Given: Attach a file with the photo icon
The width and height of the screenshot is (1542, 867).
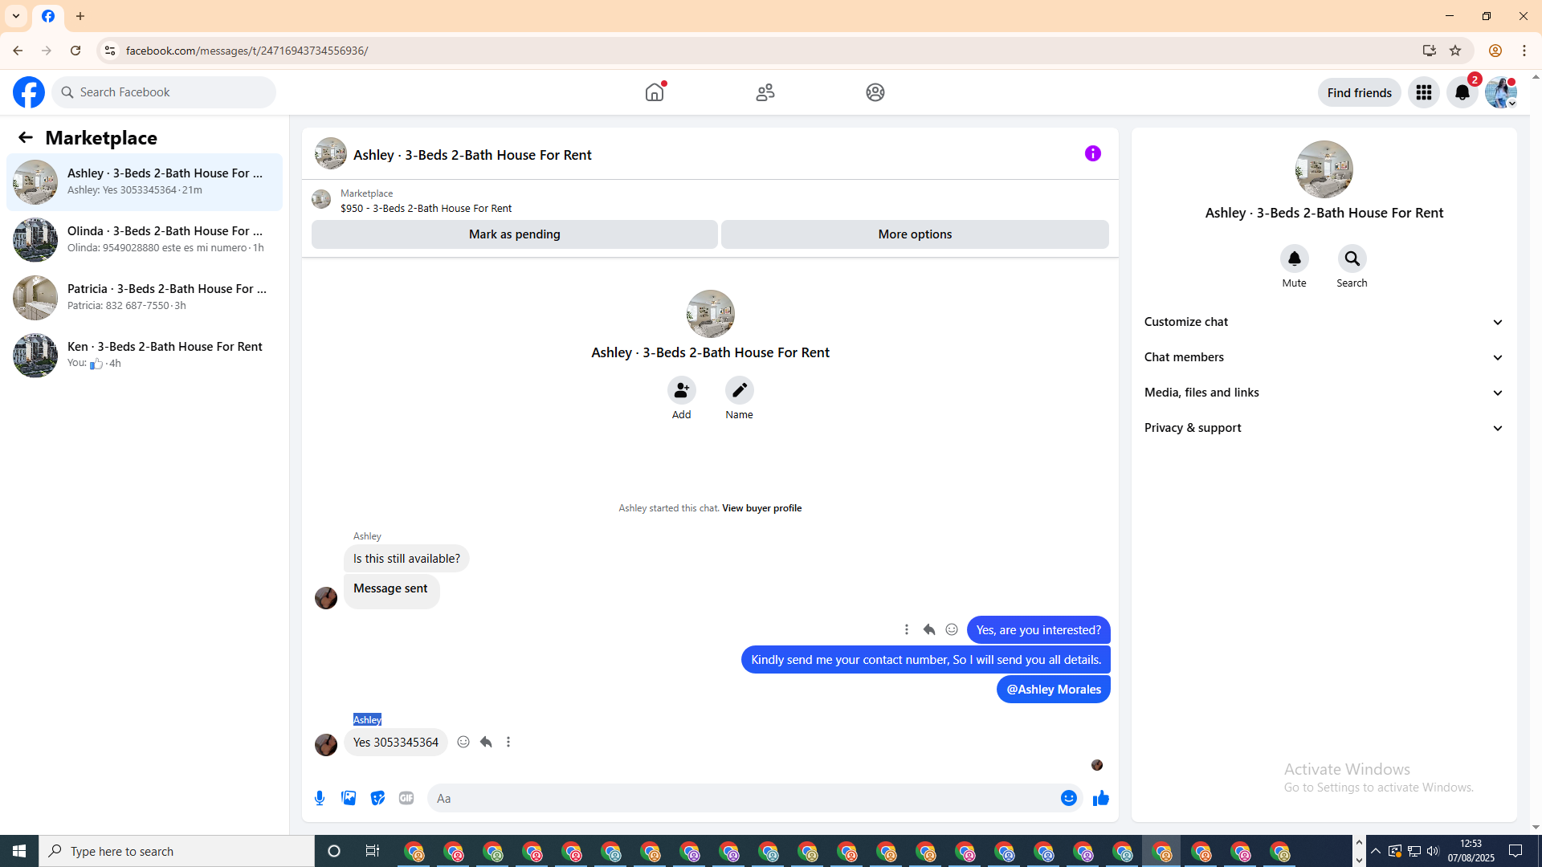Looking at the screenshot, I should click(349, 798).
